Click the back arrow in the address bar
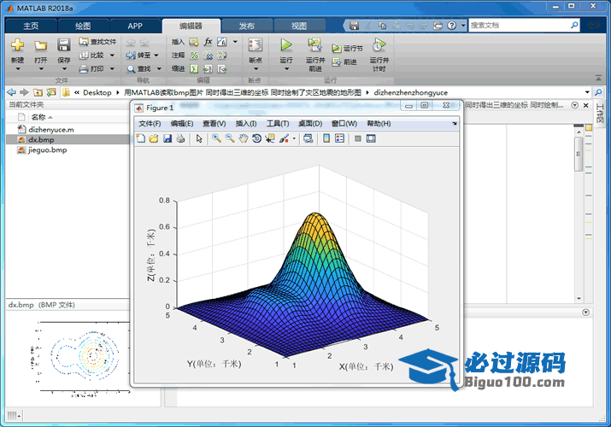This screenshot has width=611, height=427. 12,92
